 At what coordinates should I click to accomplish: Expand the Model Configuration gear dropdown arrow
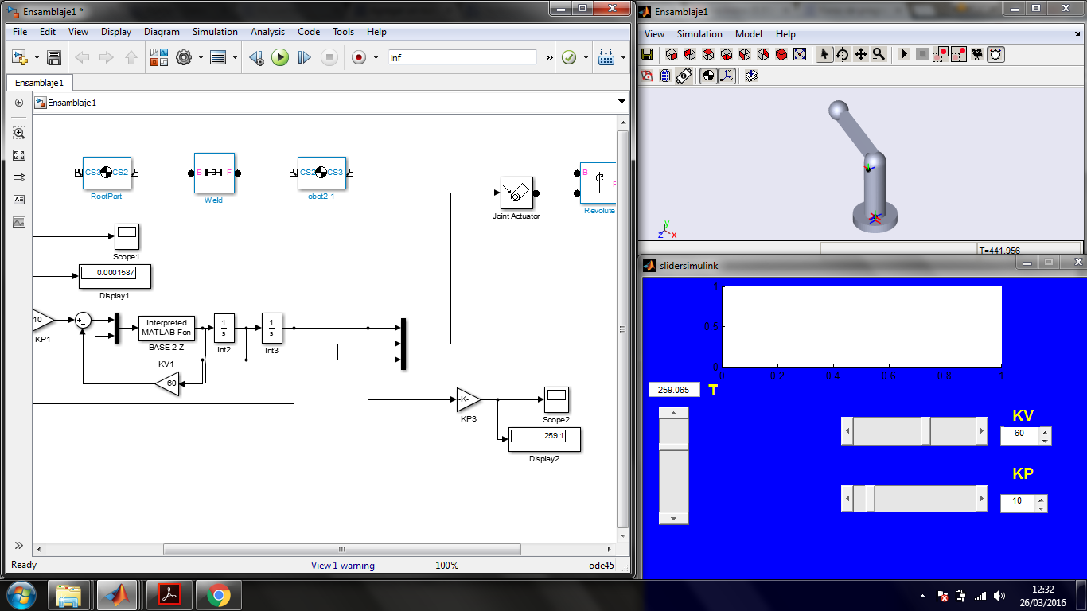tap(201, 58)
